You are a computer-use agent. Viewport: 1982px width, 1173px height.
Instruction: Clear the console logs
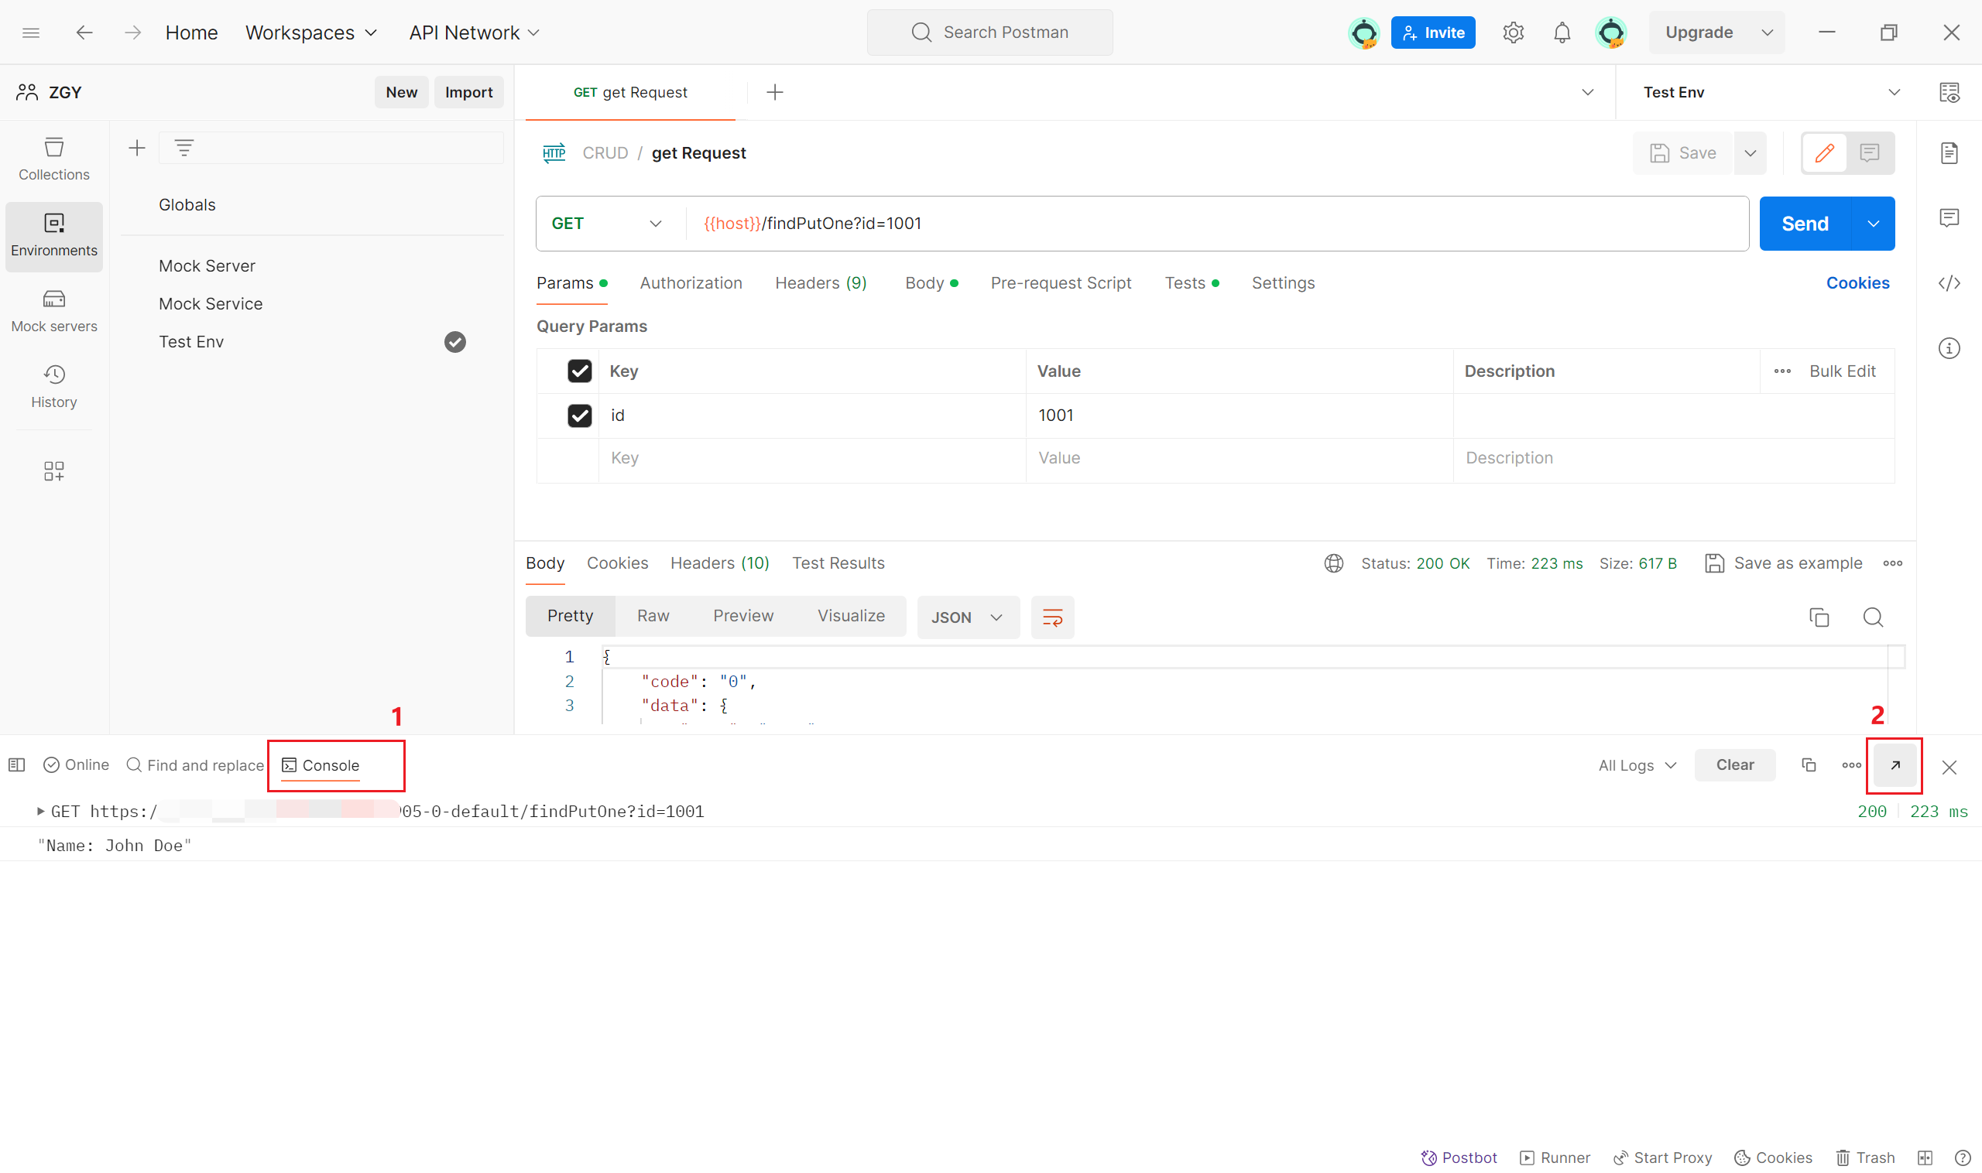[1734, 765]
